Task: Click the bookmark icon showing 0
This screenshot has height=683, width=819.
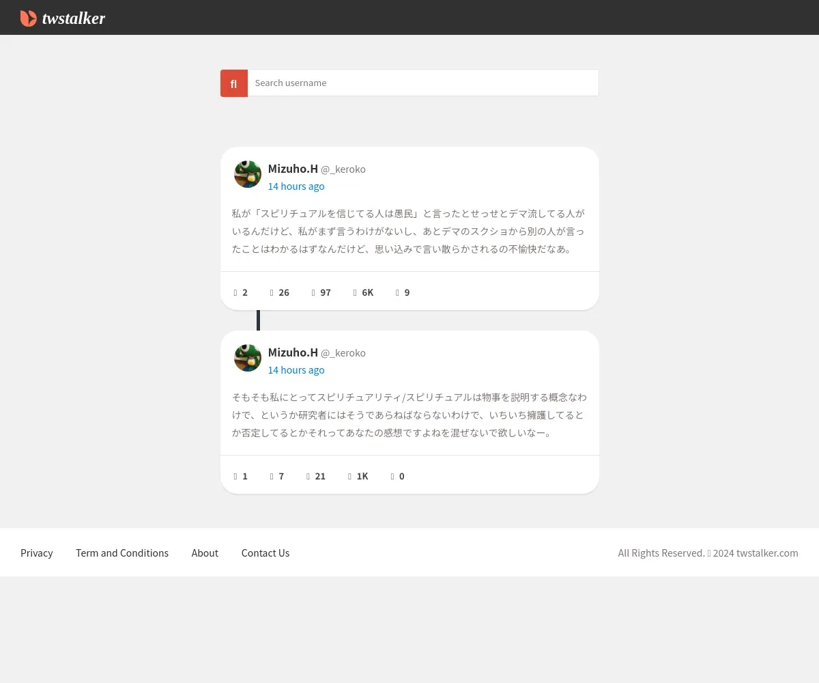Action: pos(392,476)
